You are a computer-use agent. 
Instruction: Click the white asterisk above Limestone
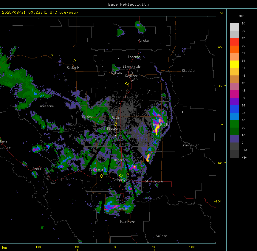pyautogui.click(x=46, y=103)
